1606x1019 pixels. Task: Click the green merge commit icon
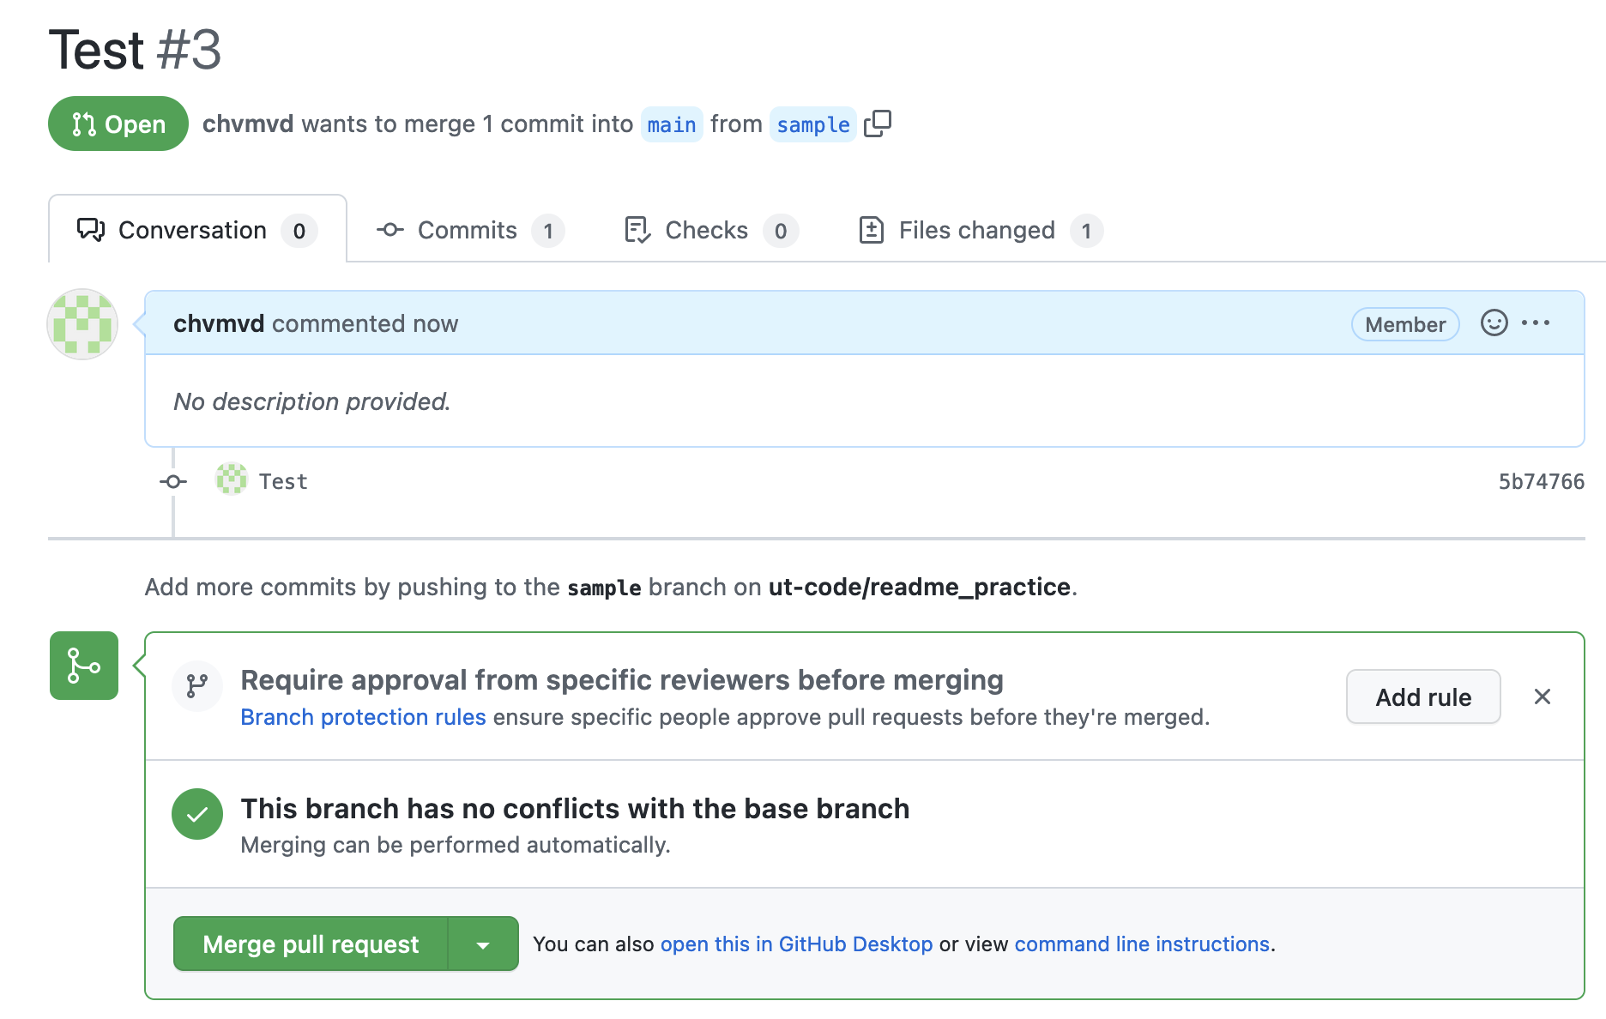(x=83, y=666)
